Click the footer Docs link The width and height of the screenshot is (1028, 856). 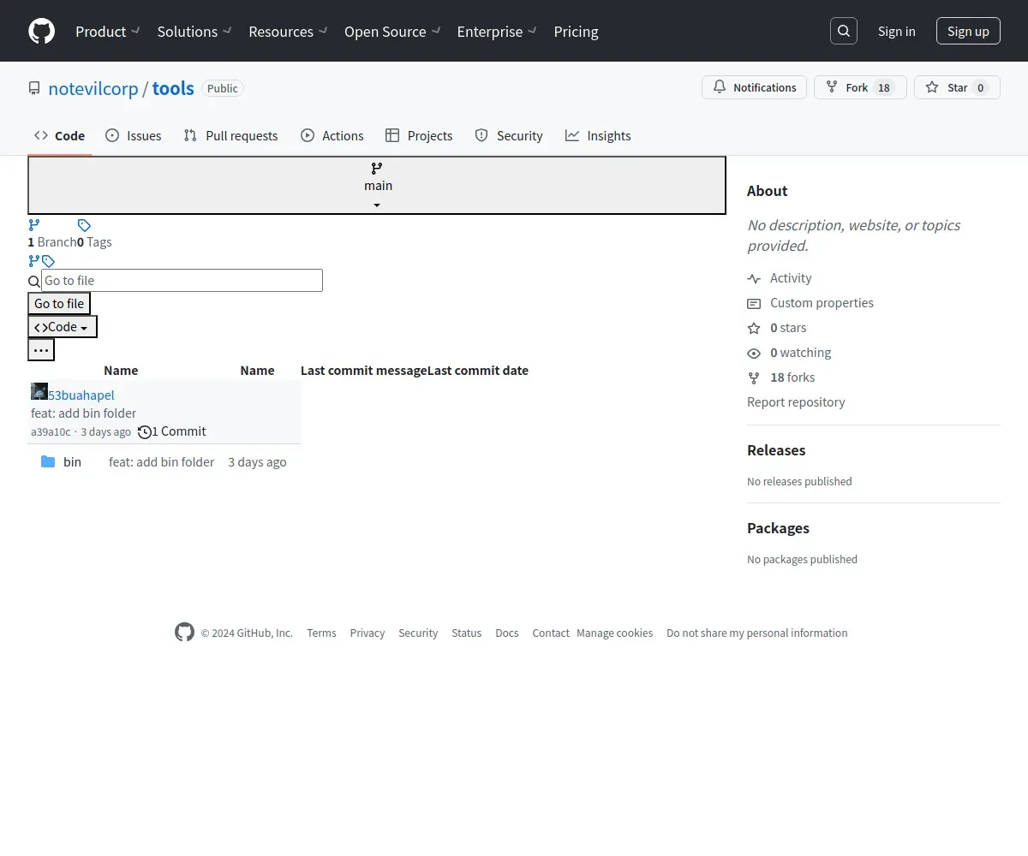point(507,633)
